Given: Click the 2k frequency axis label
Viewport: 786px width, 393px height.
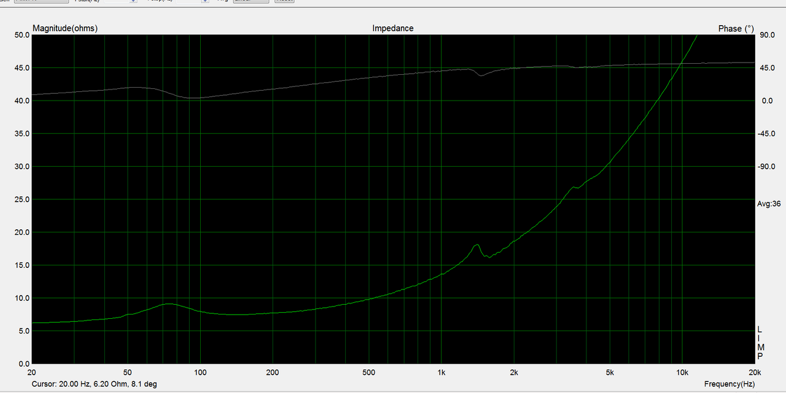Looking at the screenshot, I should coord(514,372).
